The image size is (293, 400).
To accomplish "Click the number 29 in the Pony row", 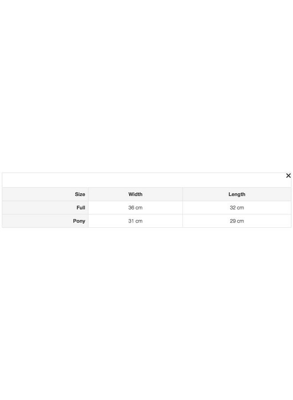I will point(233,221).
